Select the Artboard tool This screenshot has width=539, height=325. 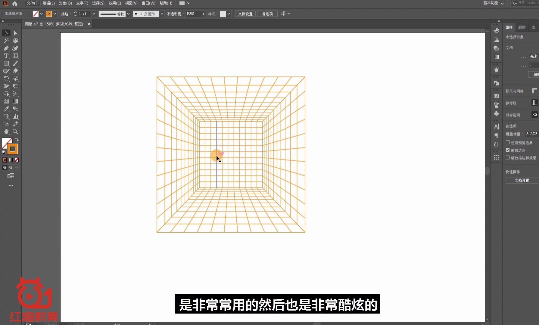tap(6, 124)
